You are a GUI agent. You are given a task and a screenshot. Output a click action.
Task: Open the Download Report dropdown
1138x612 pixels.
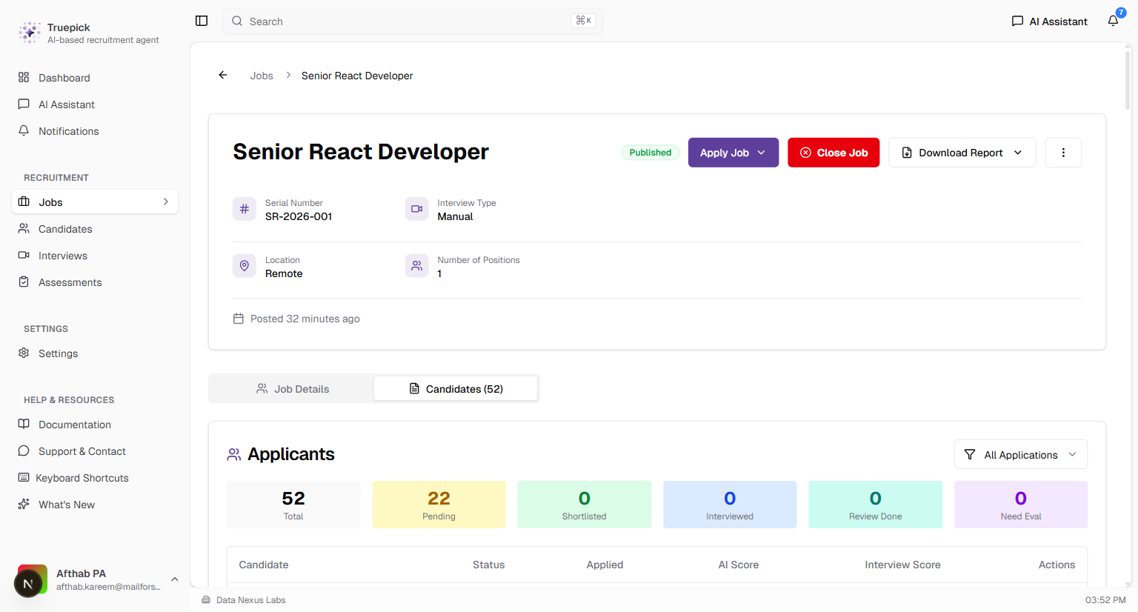(x=962, y=153)
